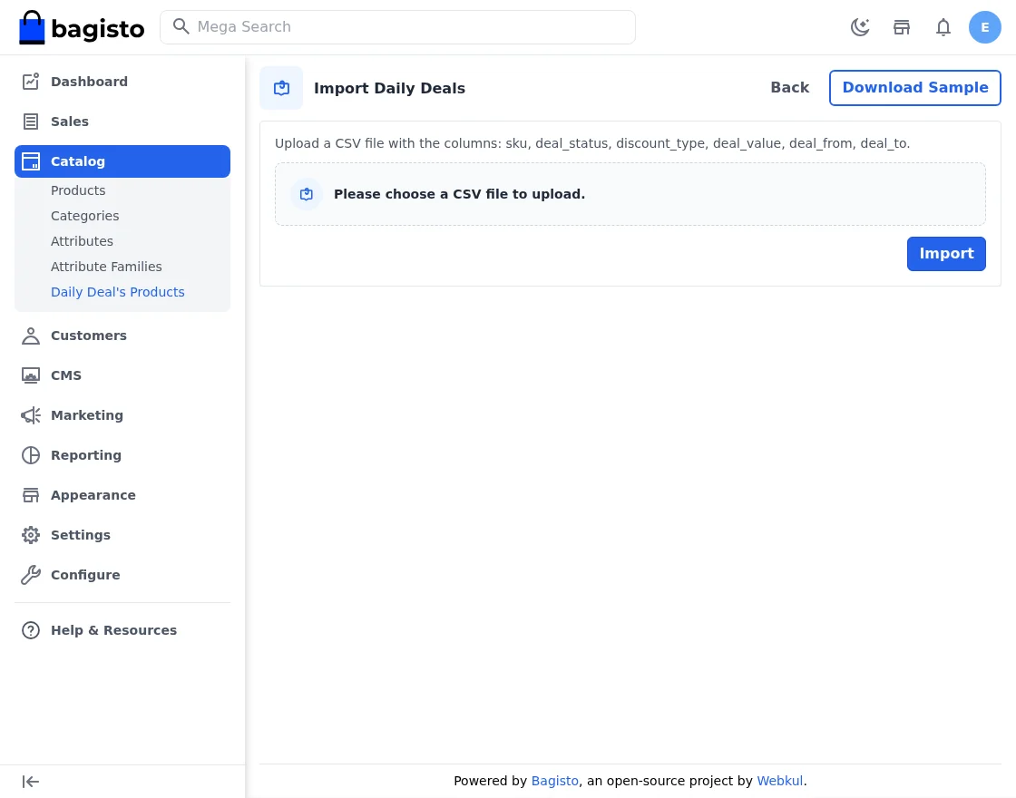Image resolution: width=1016 pixels, height=798 pixels.
Task: Select the Catalog menu item
Action: coord(122,161)
